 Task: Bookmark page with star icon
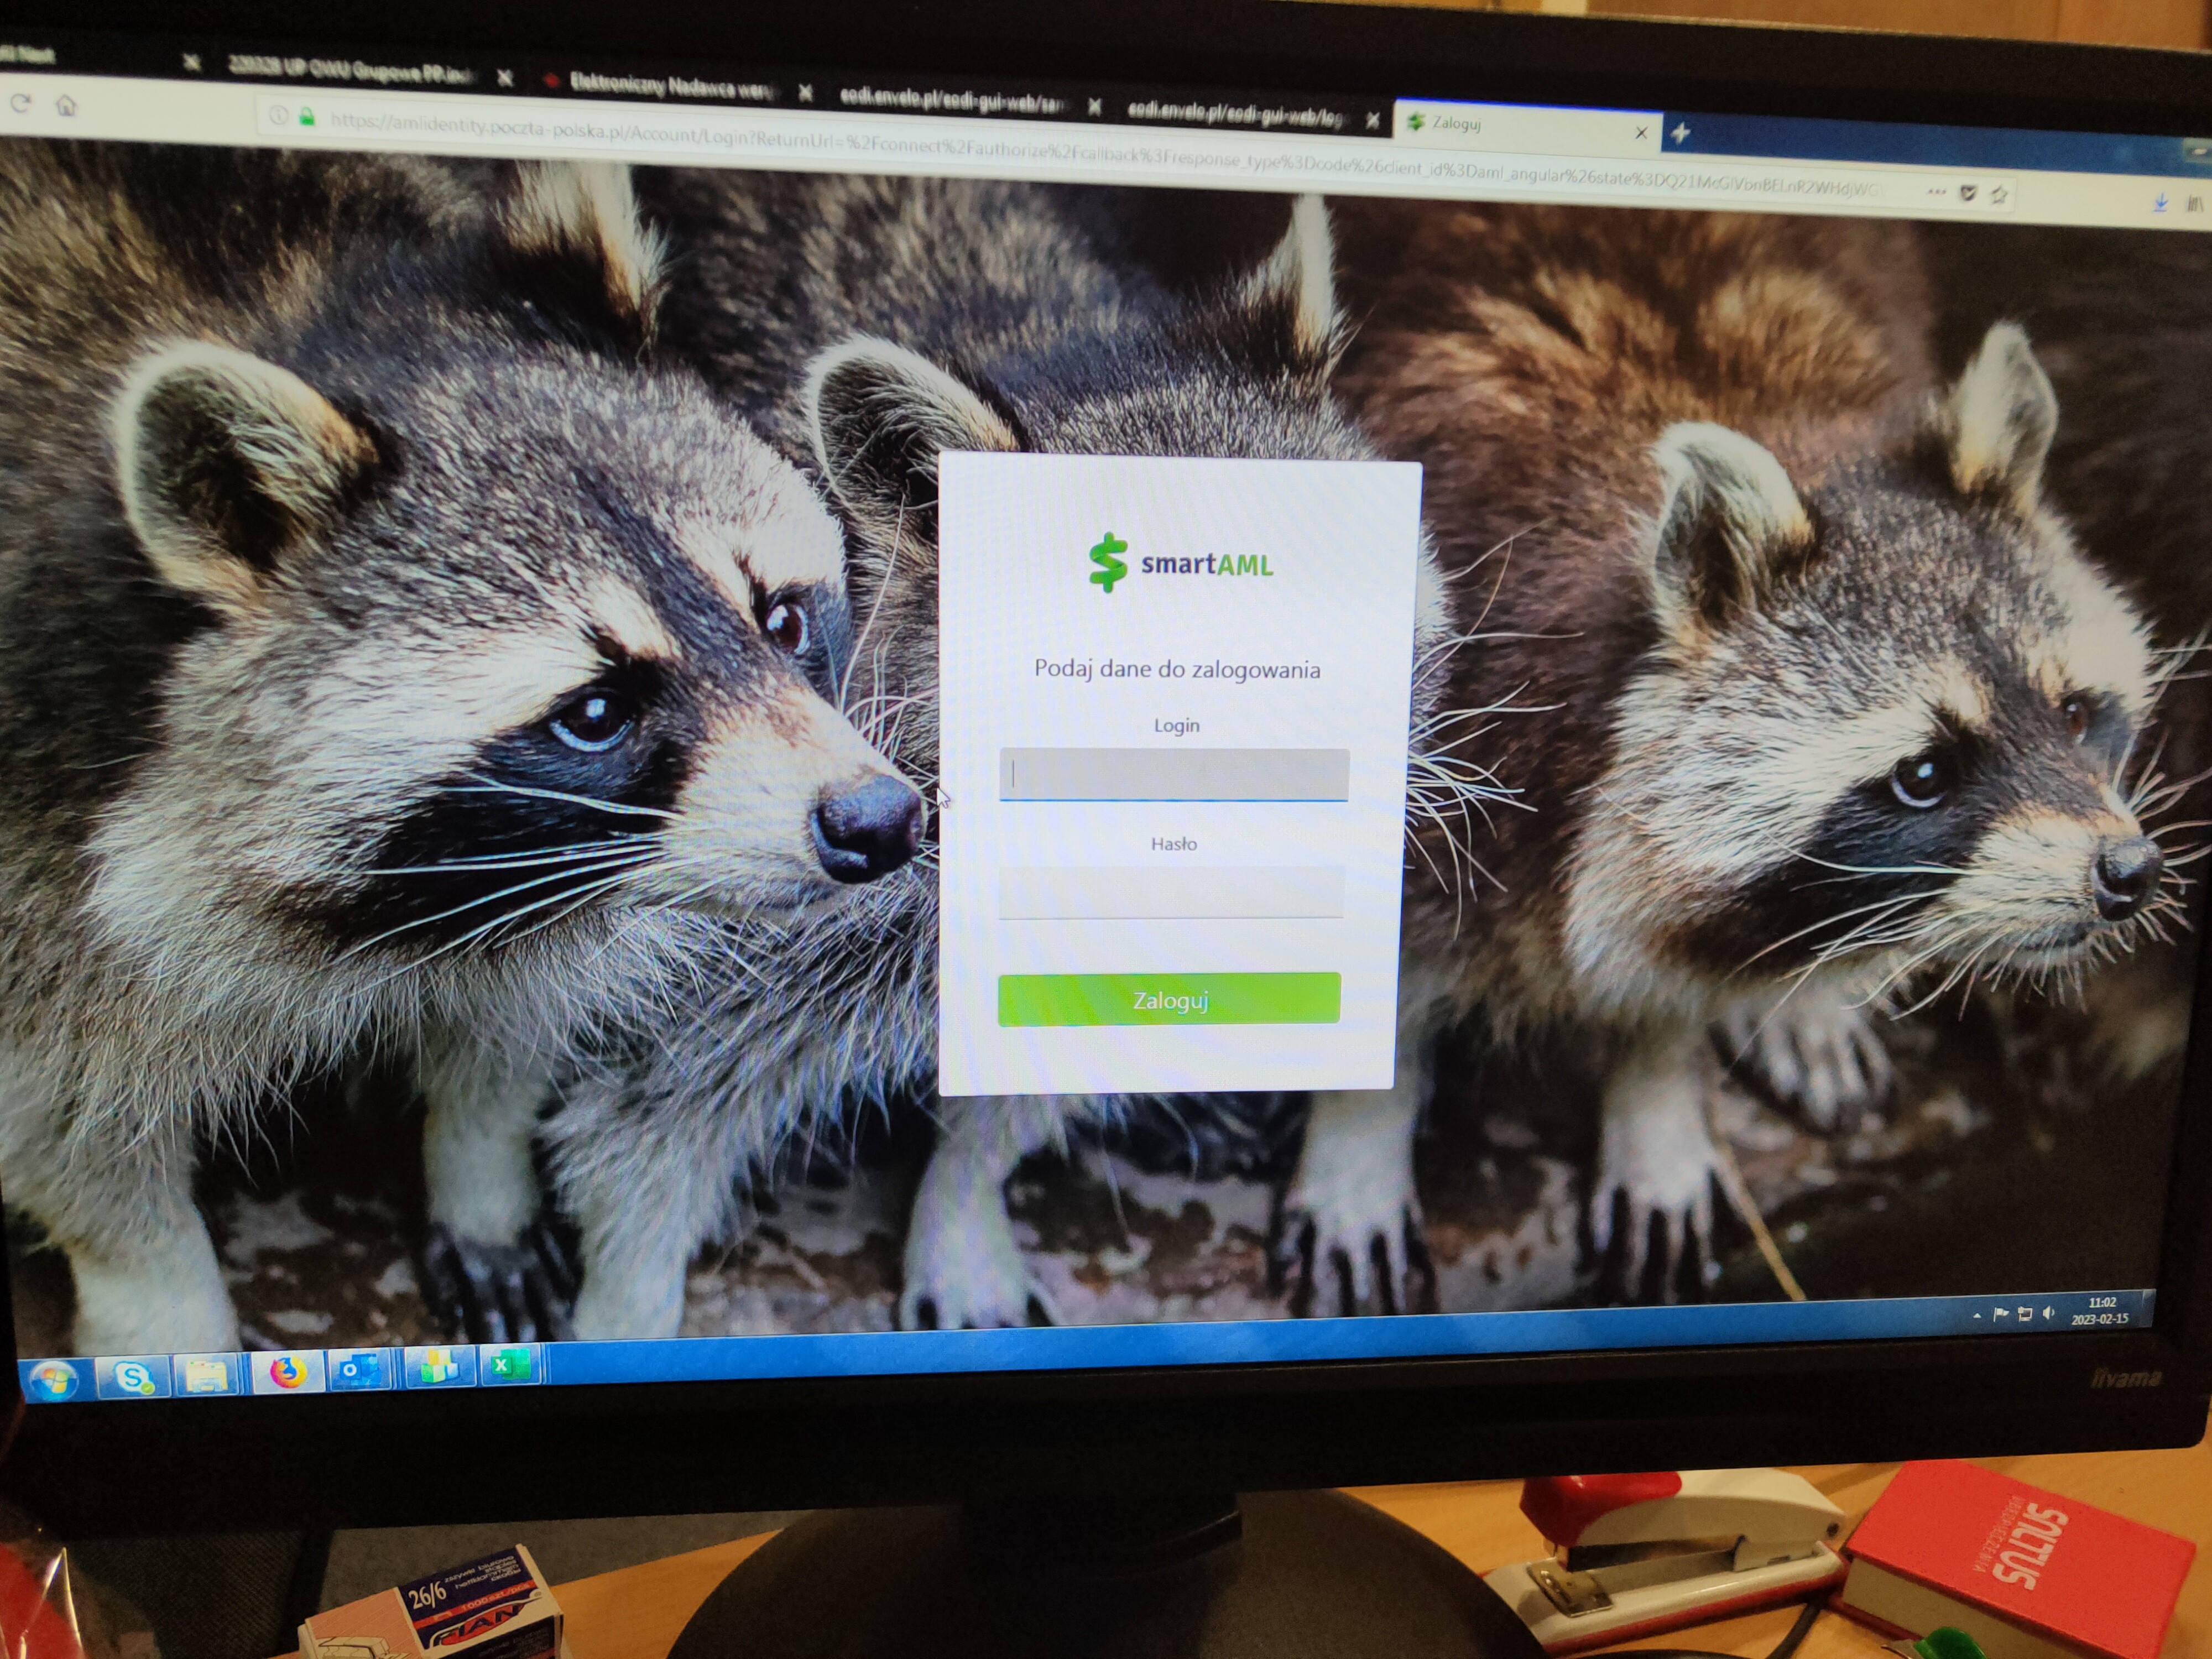pos(1999,195)
